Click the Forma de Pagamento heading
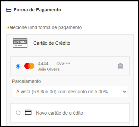This screenshot has height=127, width=139. point(37,10)
